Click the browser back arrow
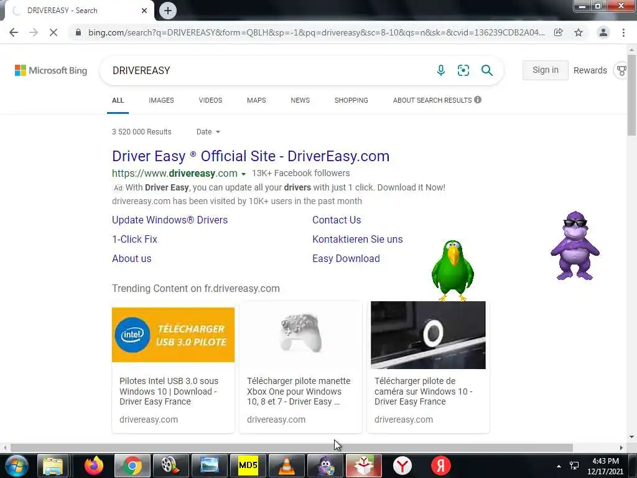The height and width of the screenshot is (478, 637). pos(14,32)
